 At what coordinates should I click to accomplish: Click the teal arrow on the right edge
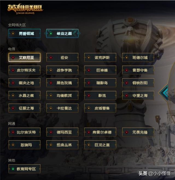(164, 93)
